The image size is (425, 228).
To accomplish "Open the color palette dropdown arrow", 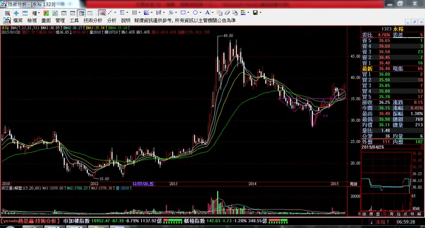I will 248,13.
